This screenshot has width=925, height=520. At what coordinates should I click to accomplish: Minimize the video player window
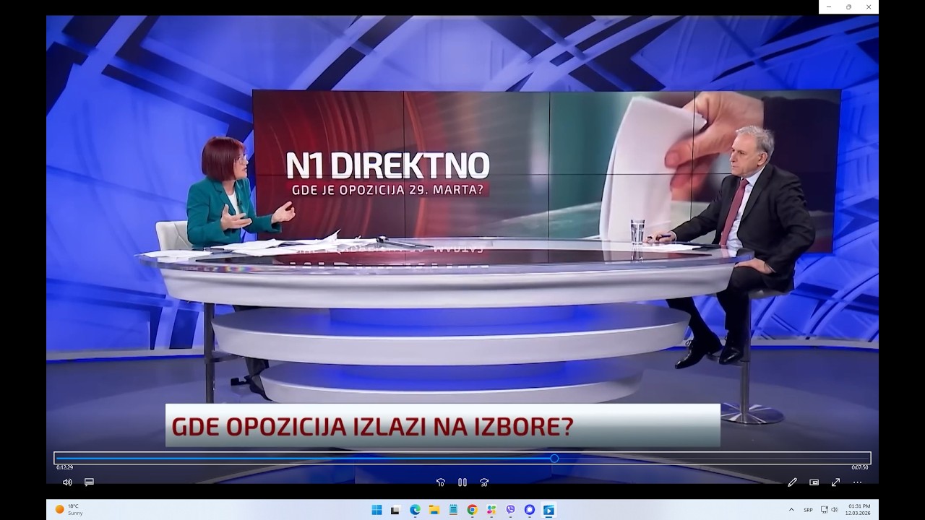pos(829,6)
